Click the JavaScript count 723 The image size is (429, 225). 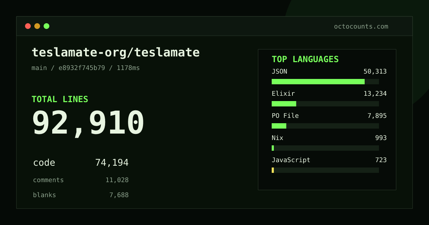381,160
